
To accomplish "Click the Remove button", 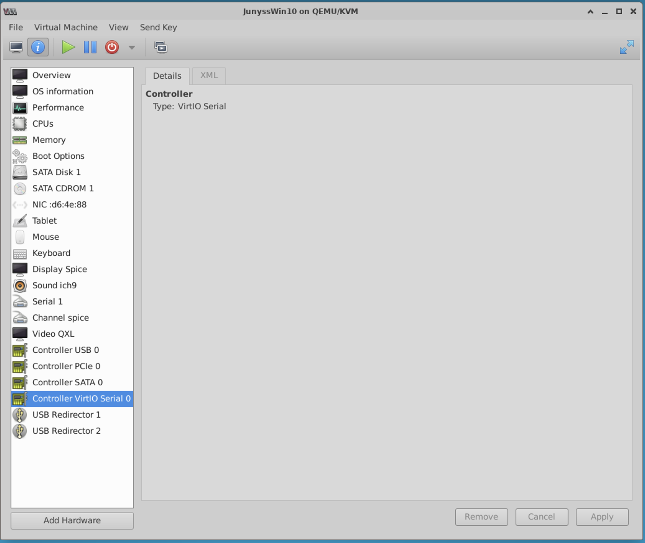I will point(481,517).
